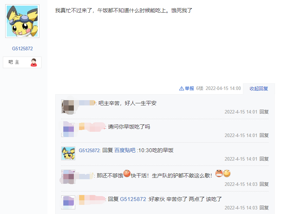
Task: Click blurred avatar asking about breakfast
Action: click(68, 130)
